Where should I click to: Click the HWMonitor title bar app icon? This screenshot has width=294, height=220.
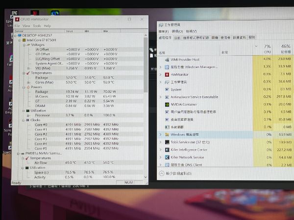coord(17,20)
